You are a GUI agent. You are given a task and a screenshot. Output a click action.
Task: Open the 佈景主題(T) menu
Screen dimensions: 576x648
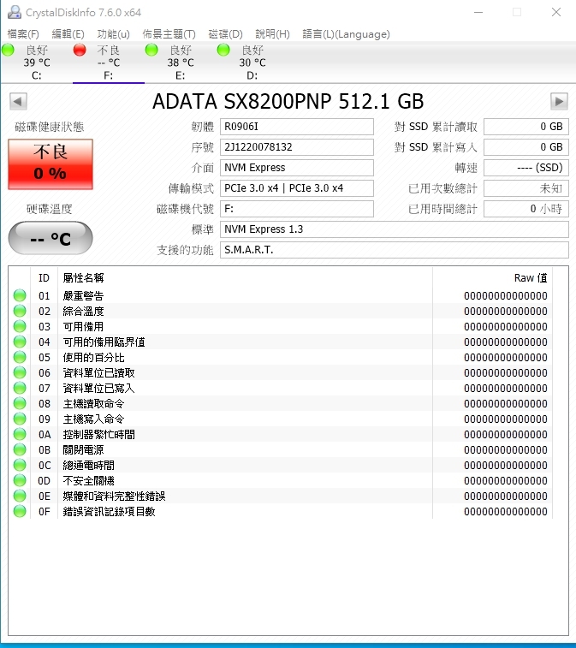pos(169,34)
